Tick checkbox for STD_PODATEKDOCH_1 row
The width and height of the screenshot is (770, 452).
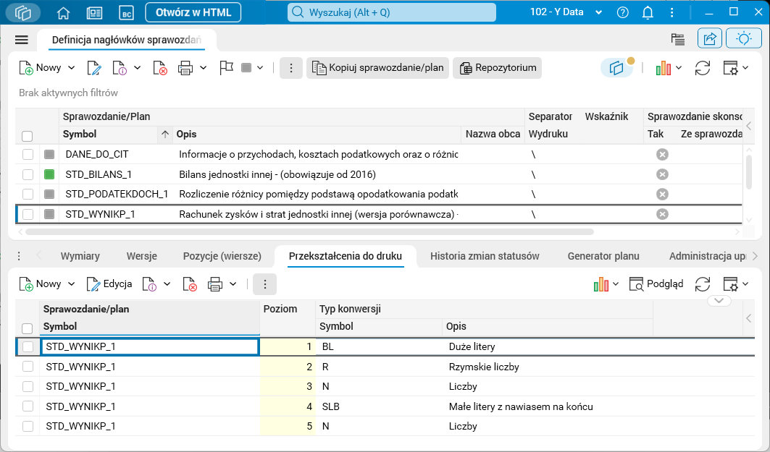click(x=28, y=194)
